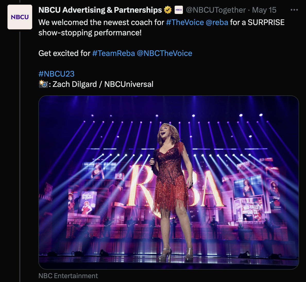Open the NBCU profile avatar
This screenshot has height=282, width=306.
(20, 17)
